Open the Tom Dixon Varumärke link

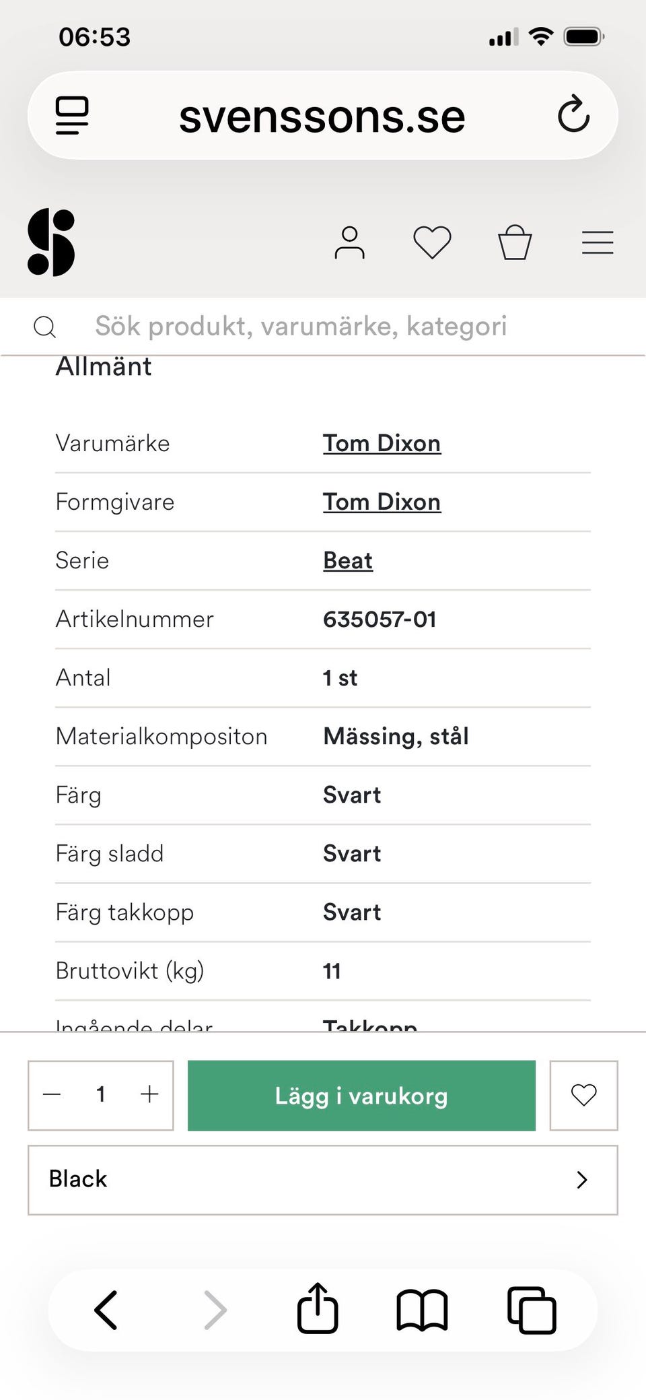pos(382,443)
